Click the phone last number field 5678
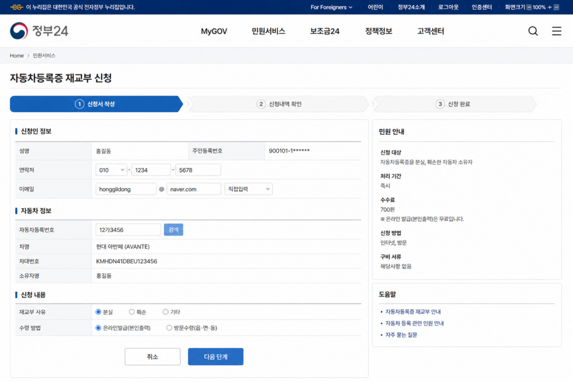The height and width of the screenshot is (382, 573). coord(198,170)
